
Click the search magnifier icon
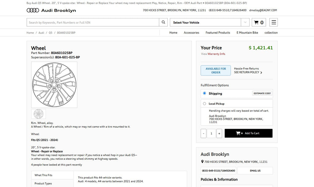pos(163,22)
